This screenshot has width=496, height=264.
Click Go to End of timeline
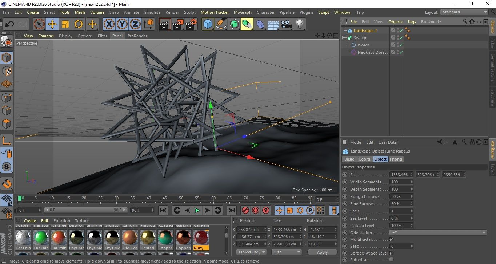pyautogui.click(x=231, y=210)
